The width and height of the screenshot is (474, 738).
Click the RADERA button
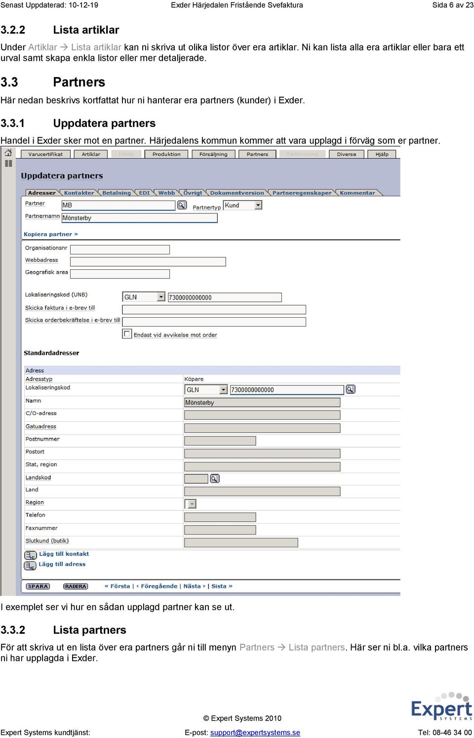76,586
